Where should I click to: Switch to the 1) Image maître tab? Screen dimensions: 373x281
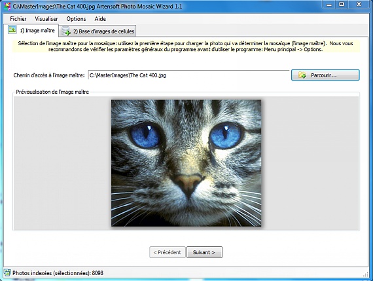(x=31, y=30)
